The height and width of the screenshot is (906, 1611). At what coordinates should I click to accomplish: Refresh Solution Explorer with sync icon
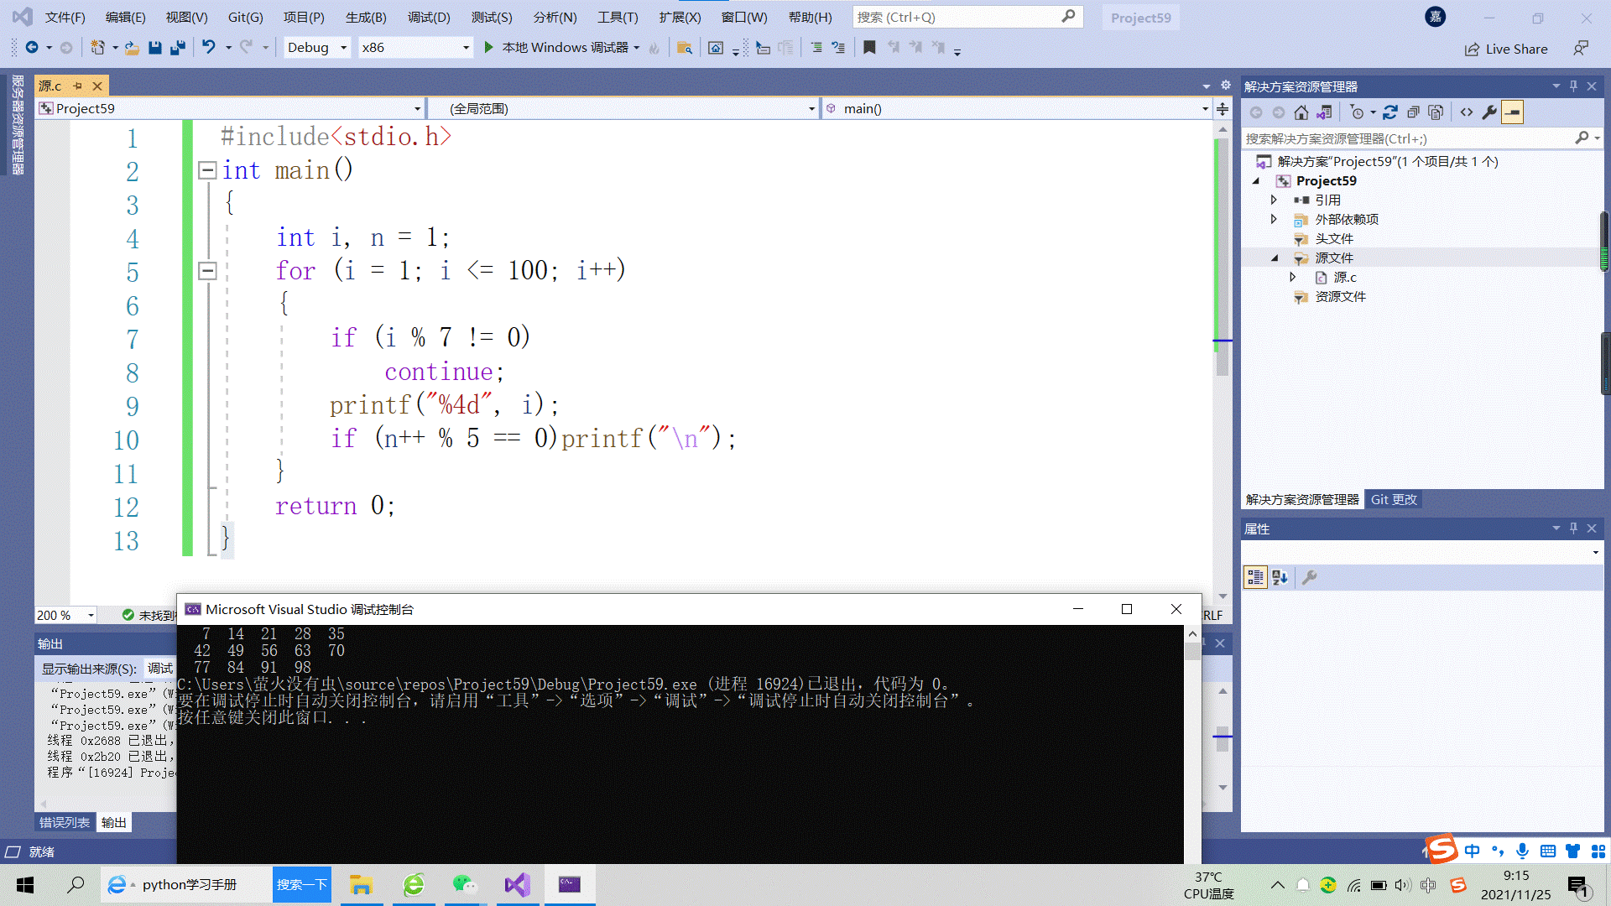(1390, 112)
